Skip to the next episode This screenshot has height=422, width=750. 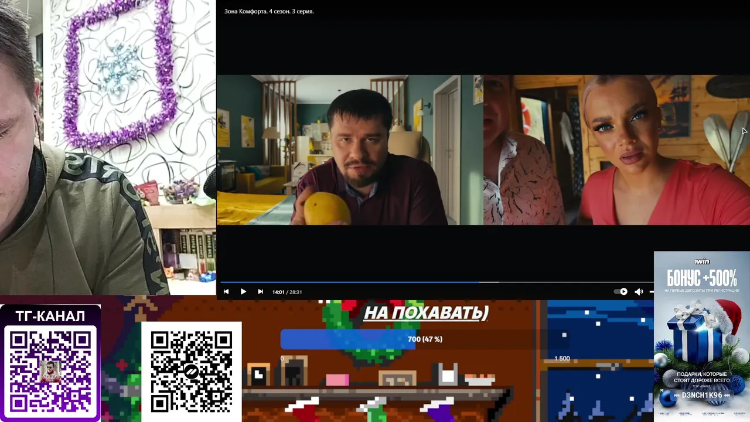pyautogui.click(x=260, y=292)
